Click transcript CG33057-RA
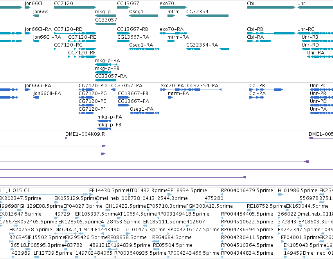The height and width of the screenshot is (259, 333). tap(111, 76)
